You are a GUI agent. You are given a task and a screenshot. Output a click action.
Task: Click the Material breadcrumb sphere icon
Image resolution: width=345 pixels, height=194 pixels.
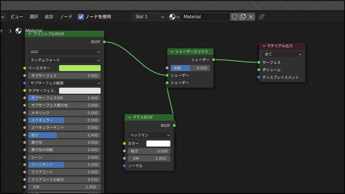coord(19,31)
